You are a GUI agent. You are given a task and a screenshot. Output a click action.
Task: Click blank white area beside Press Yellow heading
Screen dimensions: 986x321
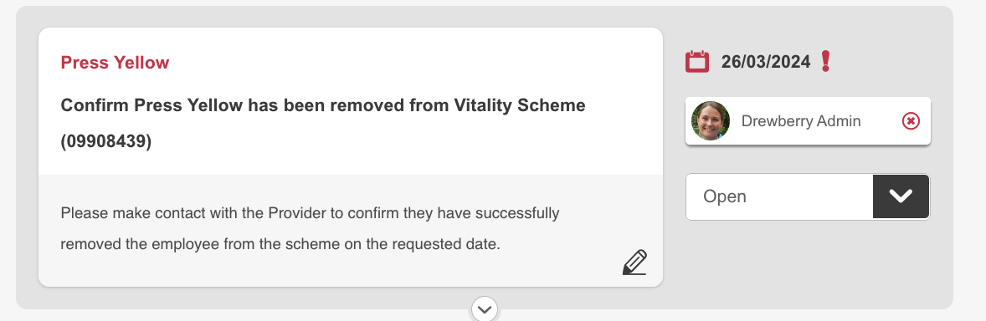[x=408, y=63]
